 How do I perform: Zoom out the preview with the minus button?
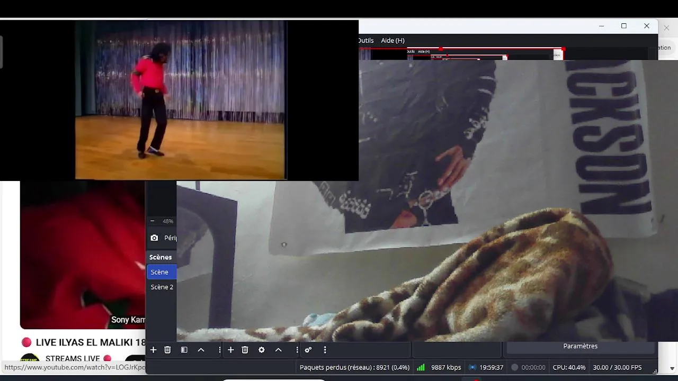(x=153, y=221)
